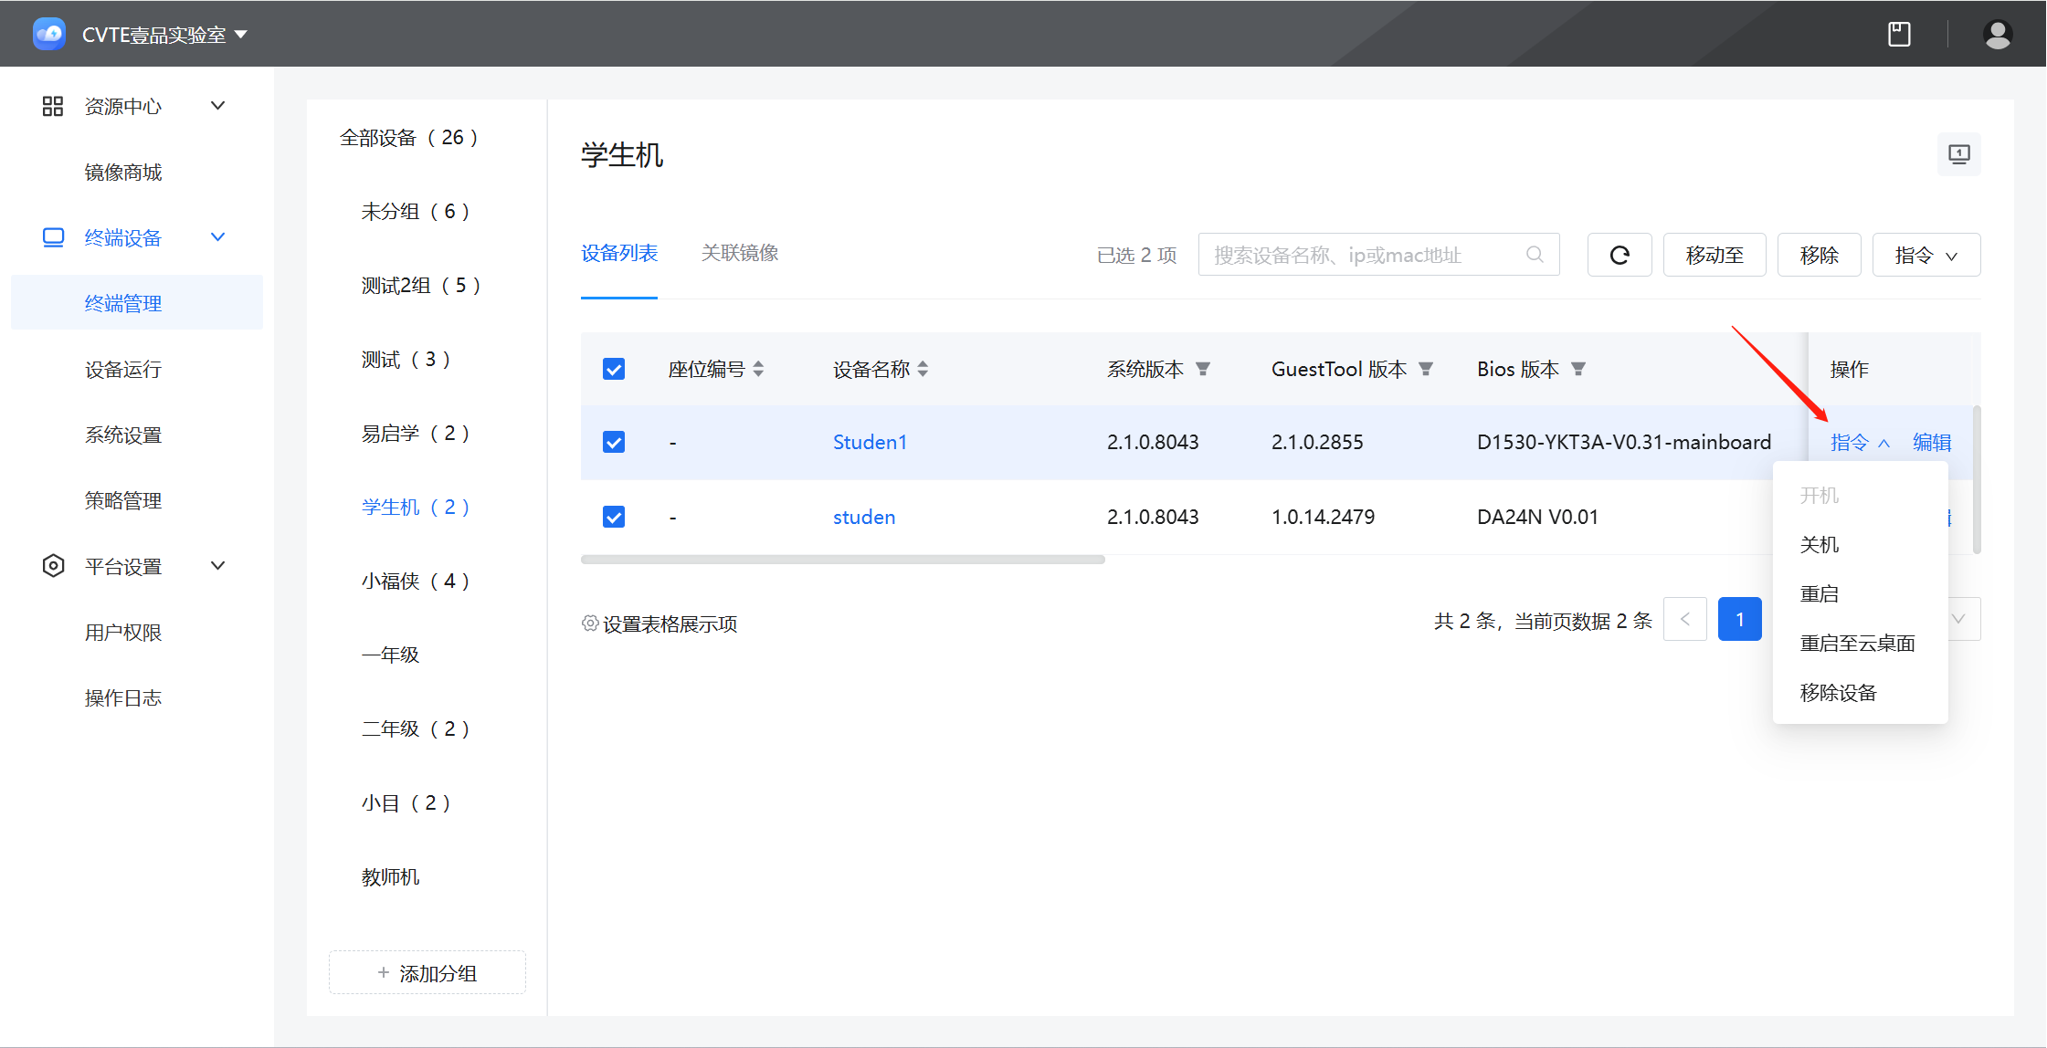Click the CVTE cloud logo icon
The width and height of the screenshot is (2047, 1048).
click(49, 34)
